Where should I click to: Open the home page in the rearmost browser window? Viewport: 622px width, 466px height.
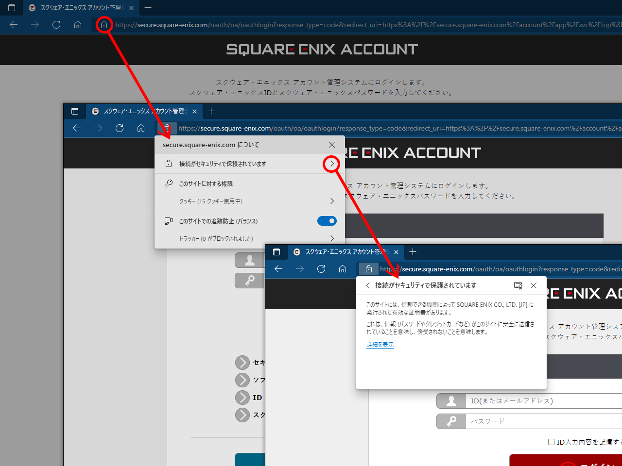point(78,25)
